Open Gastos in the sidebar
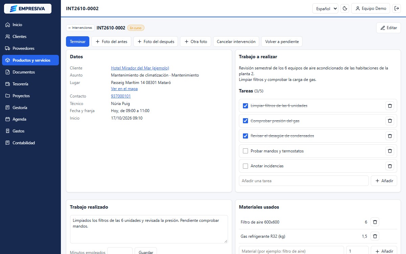406x254 pixels. click(30, 131)
